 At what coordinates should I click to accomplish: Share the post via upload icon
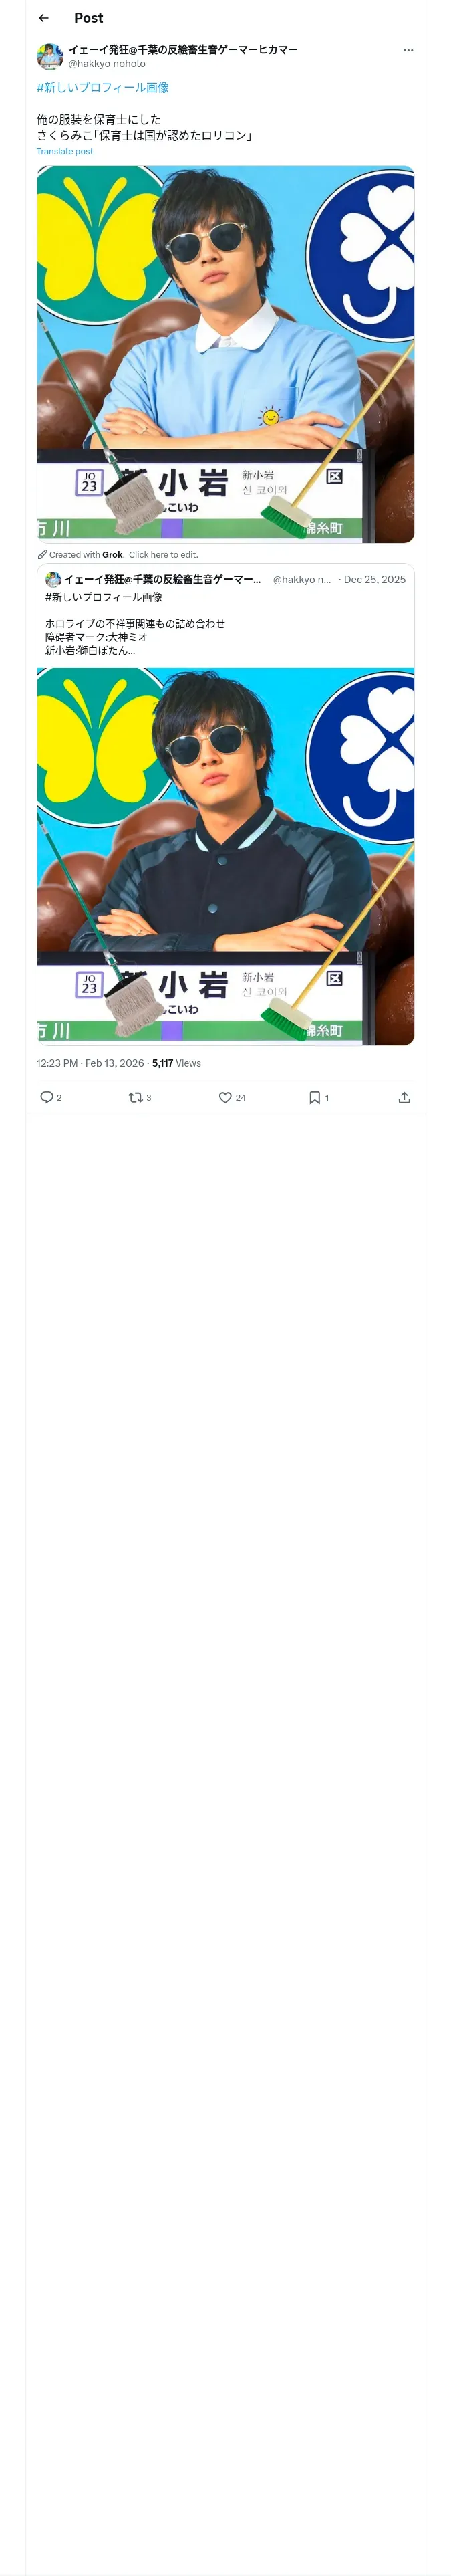[404, 1097]
